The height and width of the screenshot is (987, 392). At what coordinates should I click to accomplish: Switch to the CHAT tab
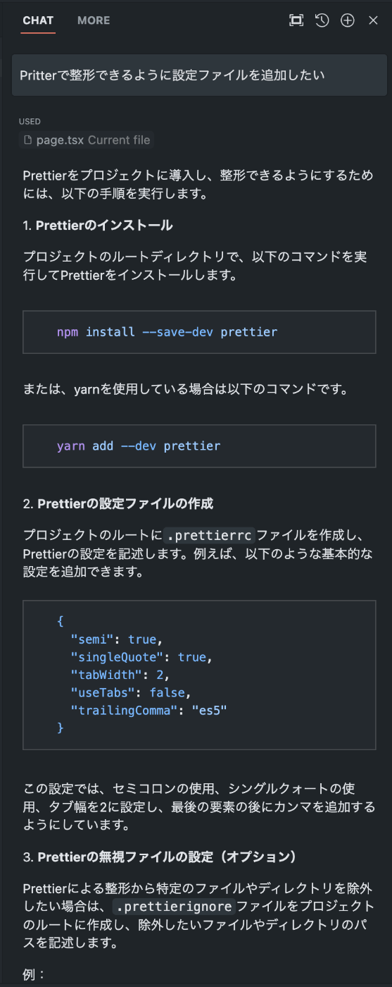point(38,20)
